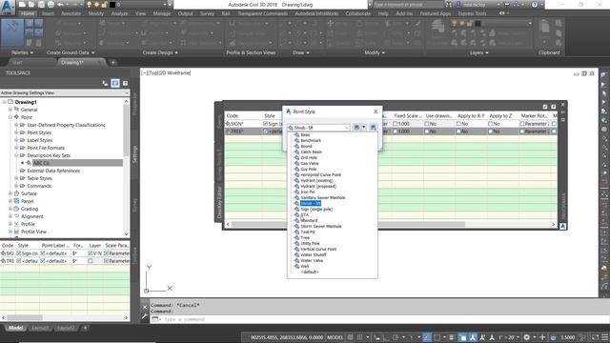Open the Autodesk application menu logo
Viewport: 610px width, 343px height.
8,7
